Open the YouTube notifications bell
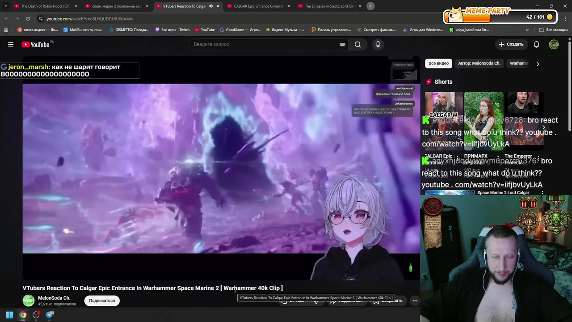 pyautogui.click(x=537, y=44)
